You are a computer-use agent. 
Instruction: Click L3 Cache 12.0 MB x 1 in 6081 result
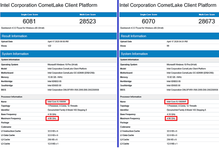pos(53,144)
